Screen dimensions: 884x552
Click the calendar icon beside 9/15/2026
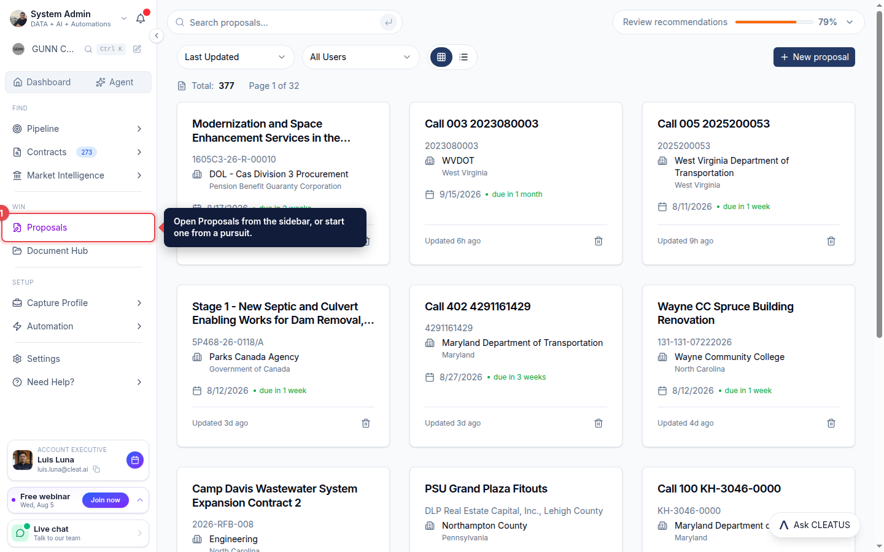click(430, 194)
